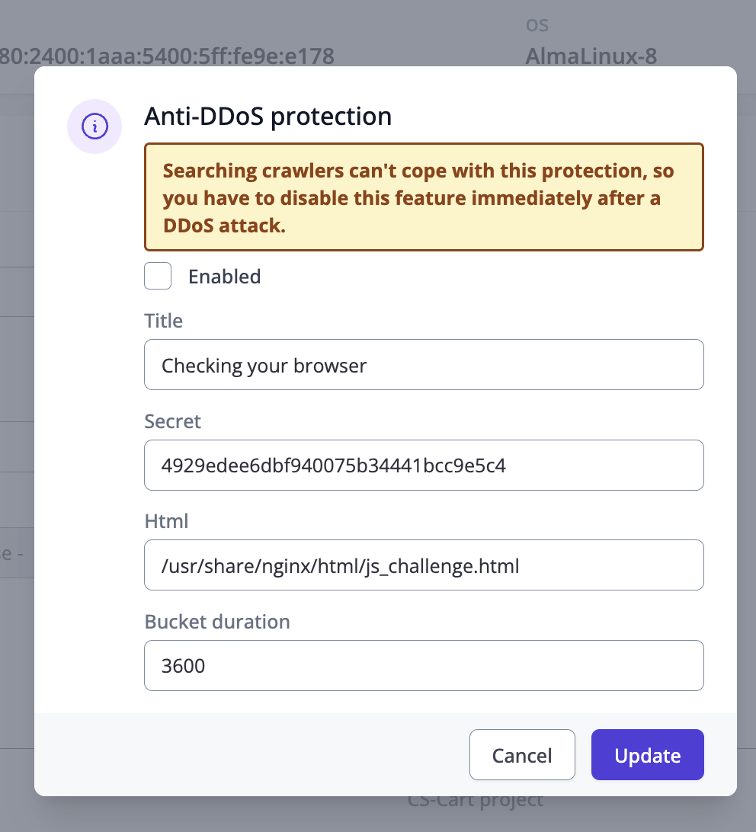Screen dimensions: 756x832
Task: Click the IPv6 address text at top
Action: [x=167, y=56]
